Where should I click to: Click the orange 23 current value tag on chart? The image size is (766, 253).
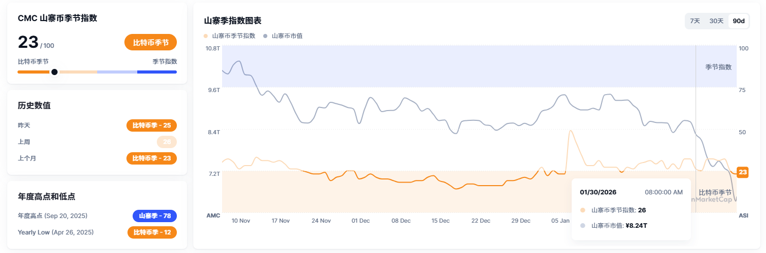(x=742, y=172)
